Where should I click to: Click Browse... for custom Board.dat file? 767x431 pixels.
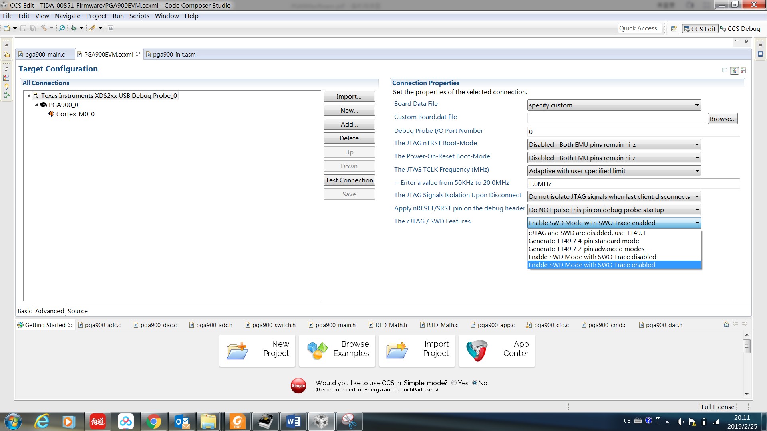[x=722, y=119]
